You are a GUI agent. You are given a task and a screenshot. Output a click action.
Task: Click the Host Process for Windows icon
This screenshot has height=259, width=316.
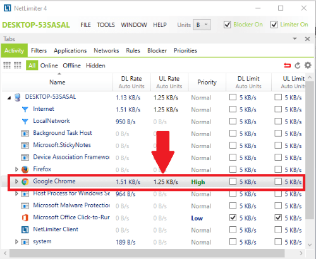point(25,193)
